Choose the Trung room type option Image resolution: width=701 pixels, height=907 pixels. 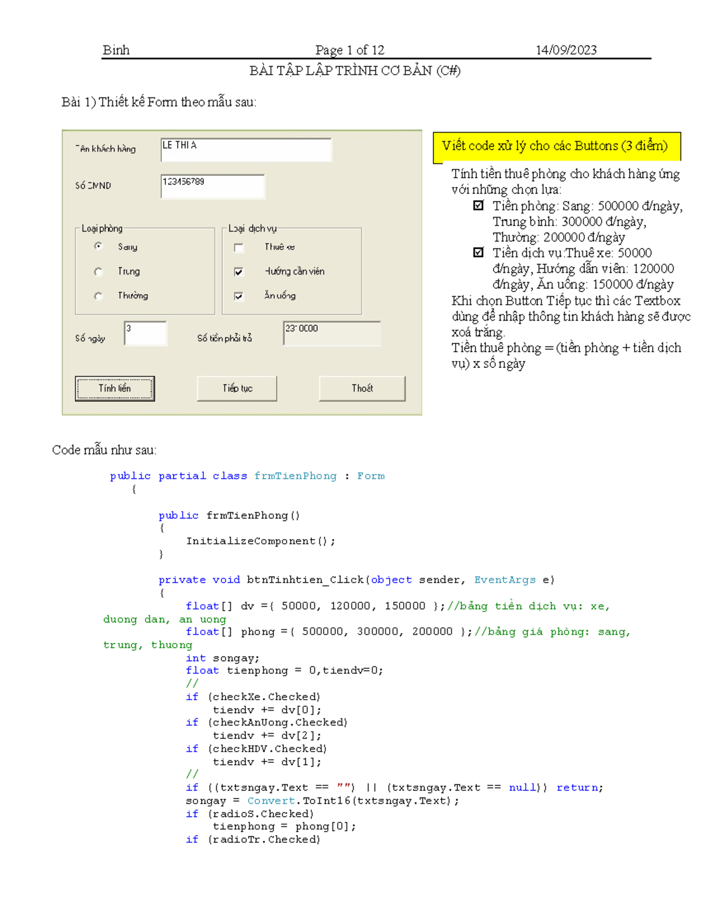click(98, 272)
